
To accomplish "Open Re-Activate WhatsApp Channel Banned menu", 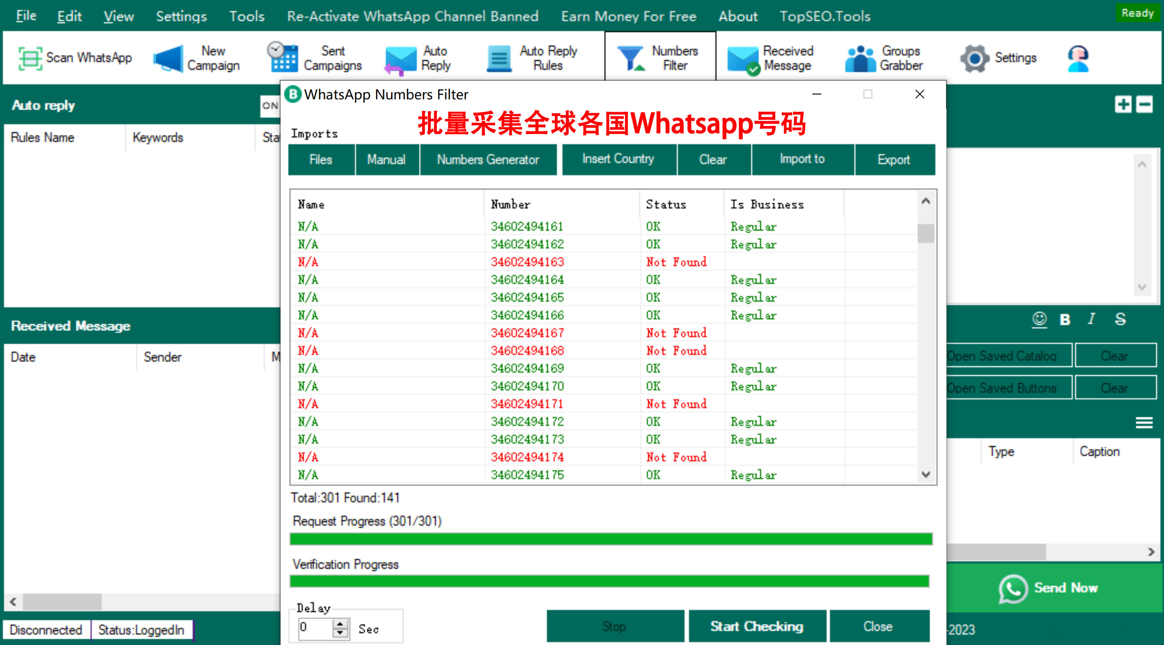I will 412,16.
